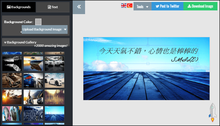This screenshot has height=126, width=220.
Task: Click the Post to Twitter button
Action: 167,6
